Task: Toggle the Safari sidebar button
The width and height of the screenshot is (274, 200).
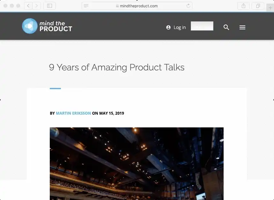Action: tap(50, 6)
